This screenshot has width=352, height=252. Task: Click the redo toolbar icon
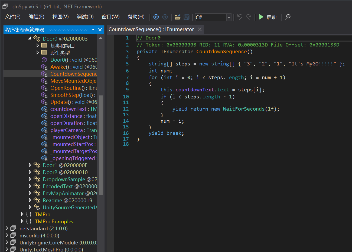pos(249,17)
